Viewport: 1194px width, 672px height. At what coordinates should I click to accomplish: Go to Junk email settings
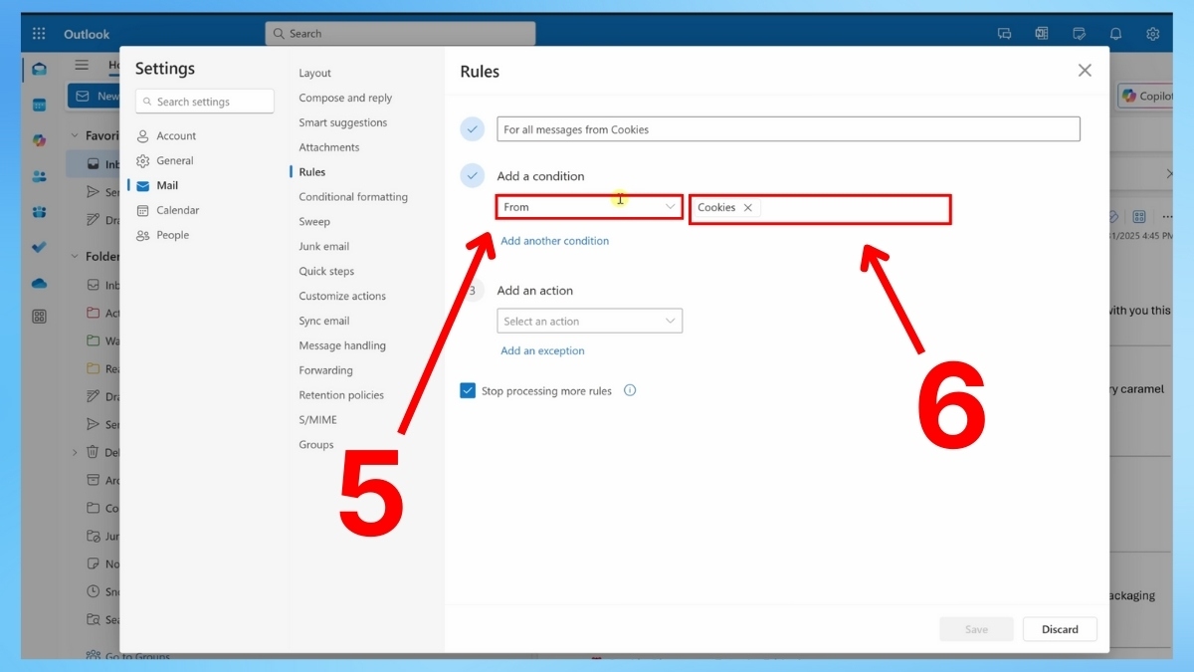point(323,246)
